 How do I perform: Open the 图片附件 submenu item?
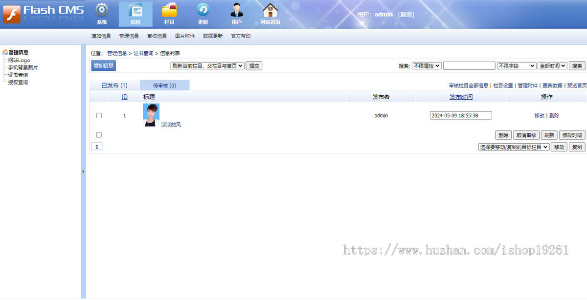pos(185,36)
